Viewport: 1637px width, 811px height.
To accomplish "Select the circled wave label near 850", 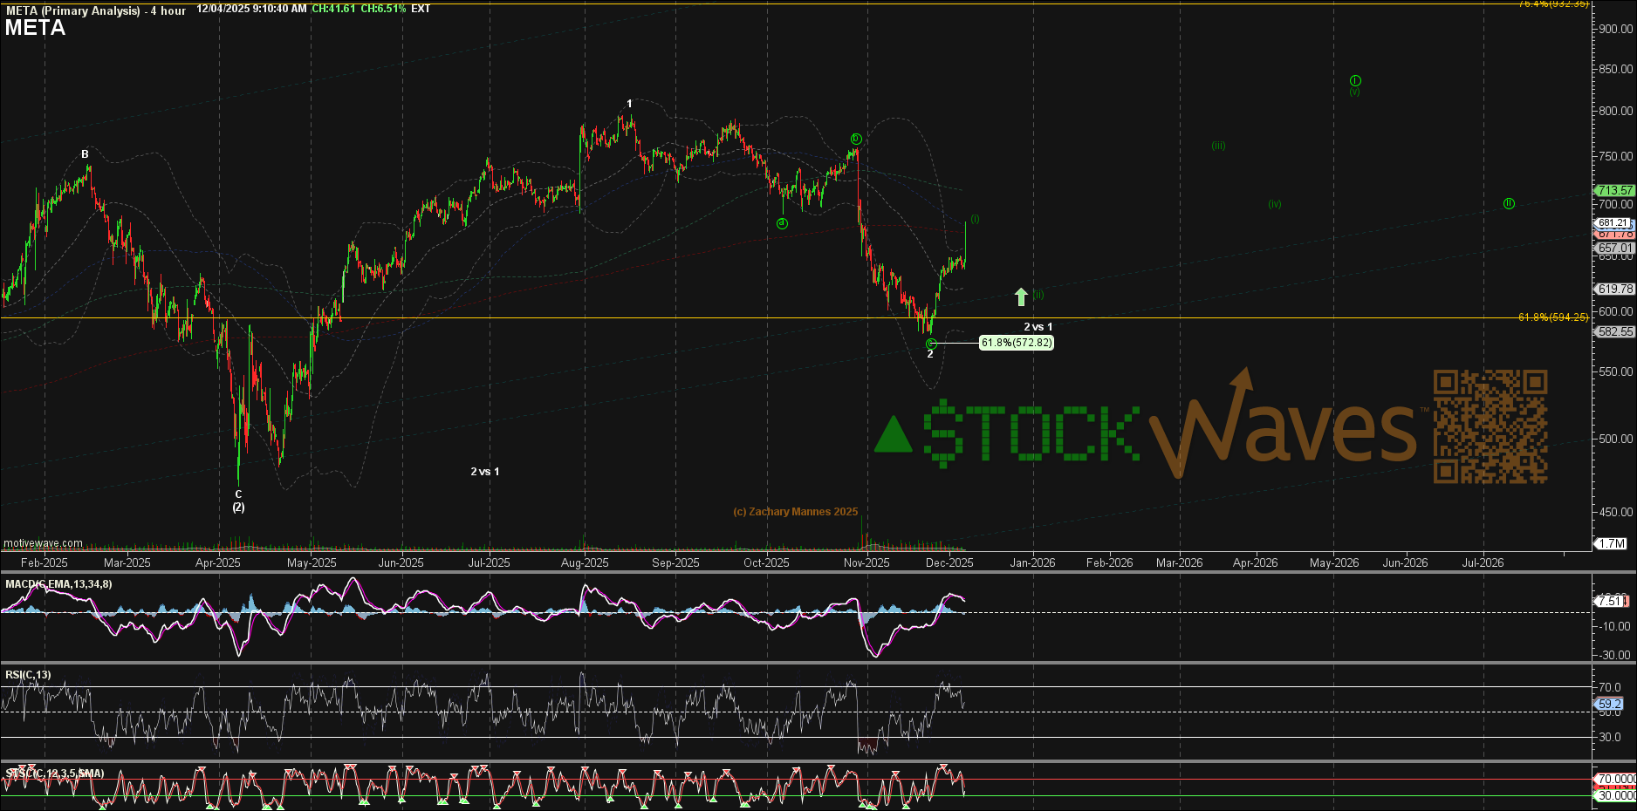I will pyautogui.click(x=1355, y=80).
